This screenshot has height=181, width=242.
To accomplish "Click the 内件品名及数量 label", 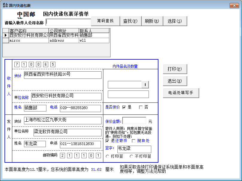I will tap(125, 66).
